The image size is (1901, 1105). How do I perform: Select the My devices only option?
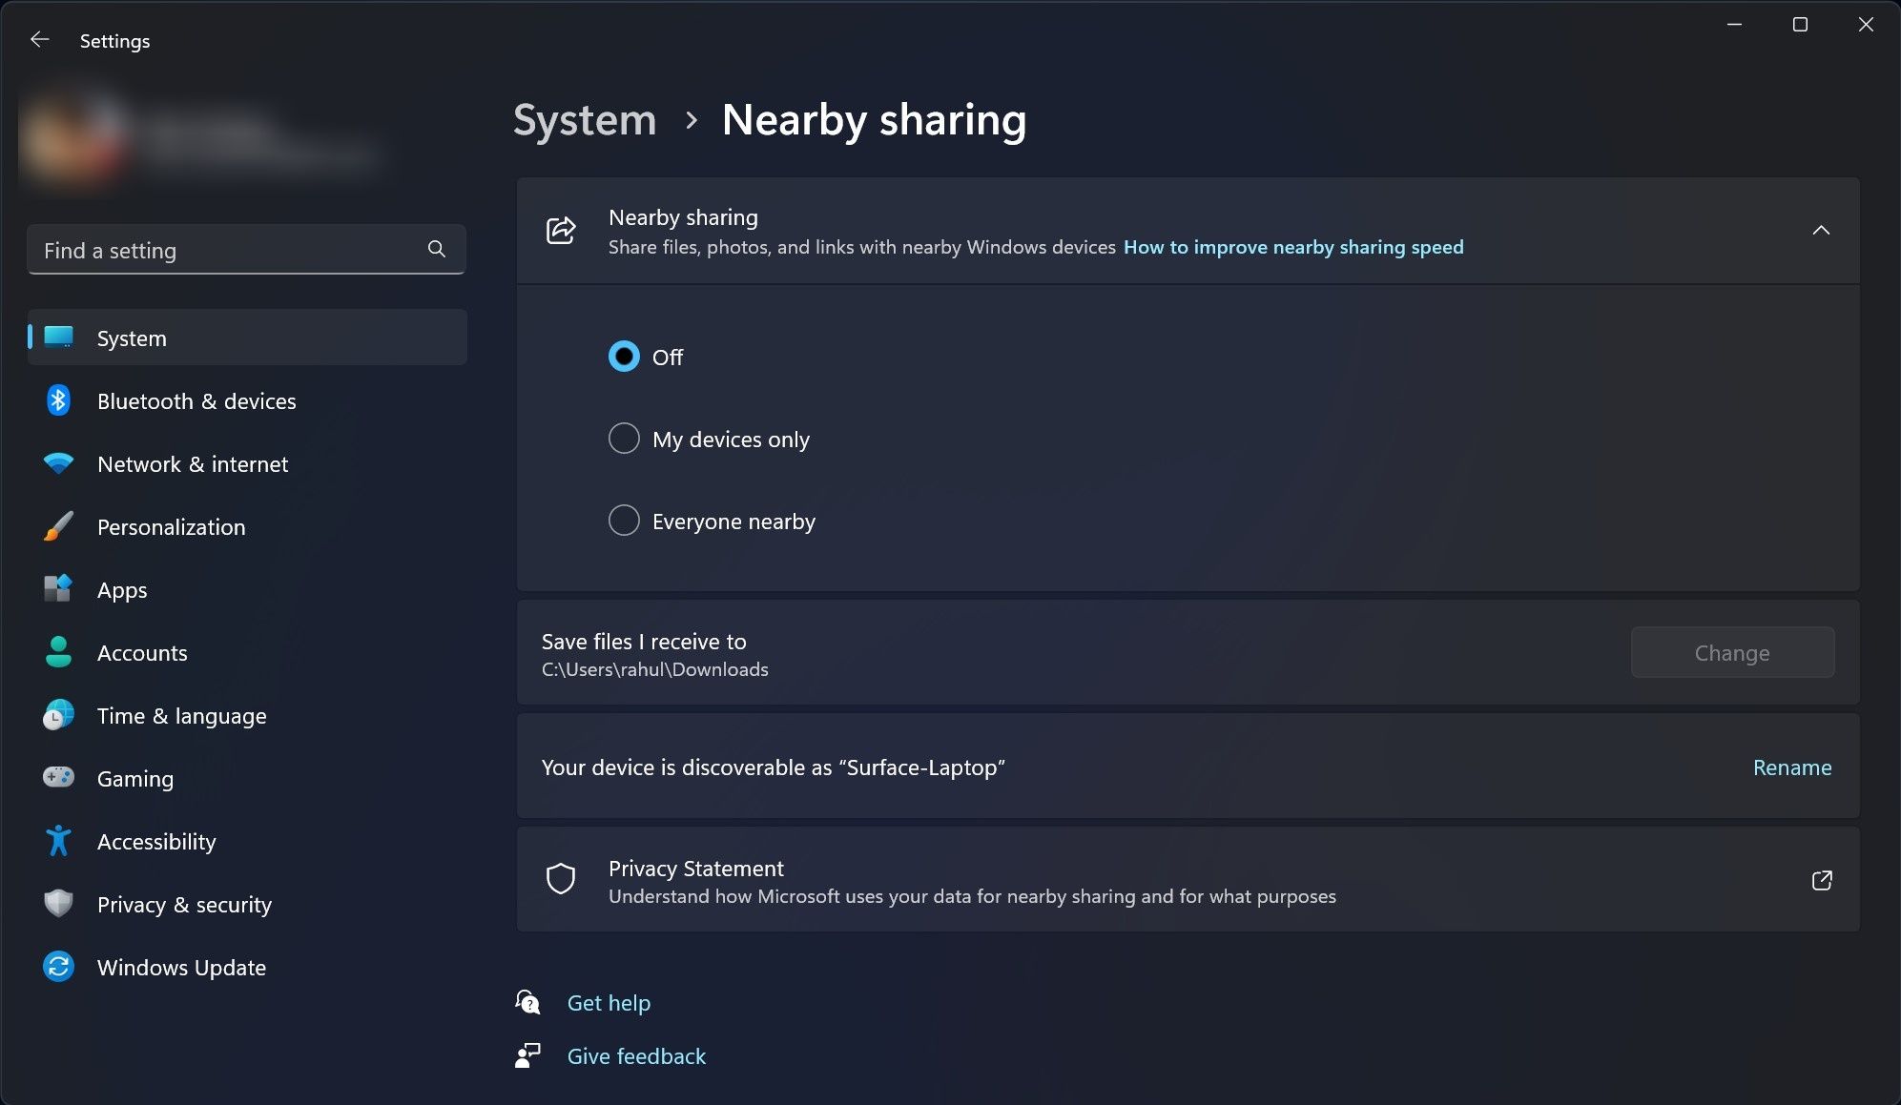[622, 438]
